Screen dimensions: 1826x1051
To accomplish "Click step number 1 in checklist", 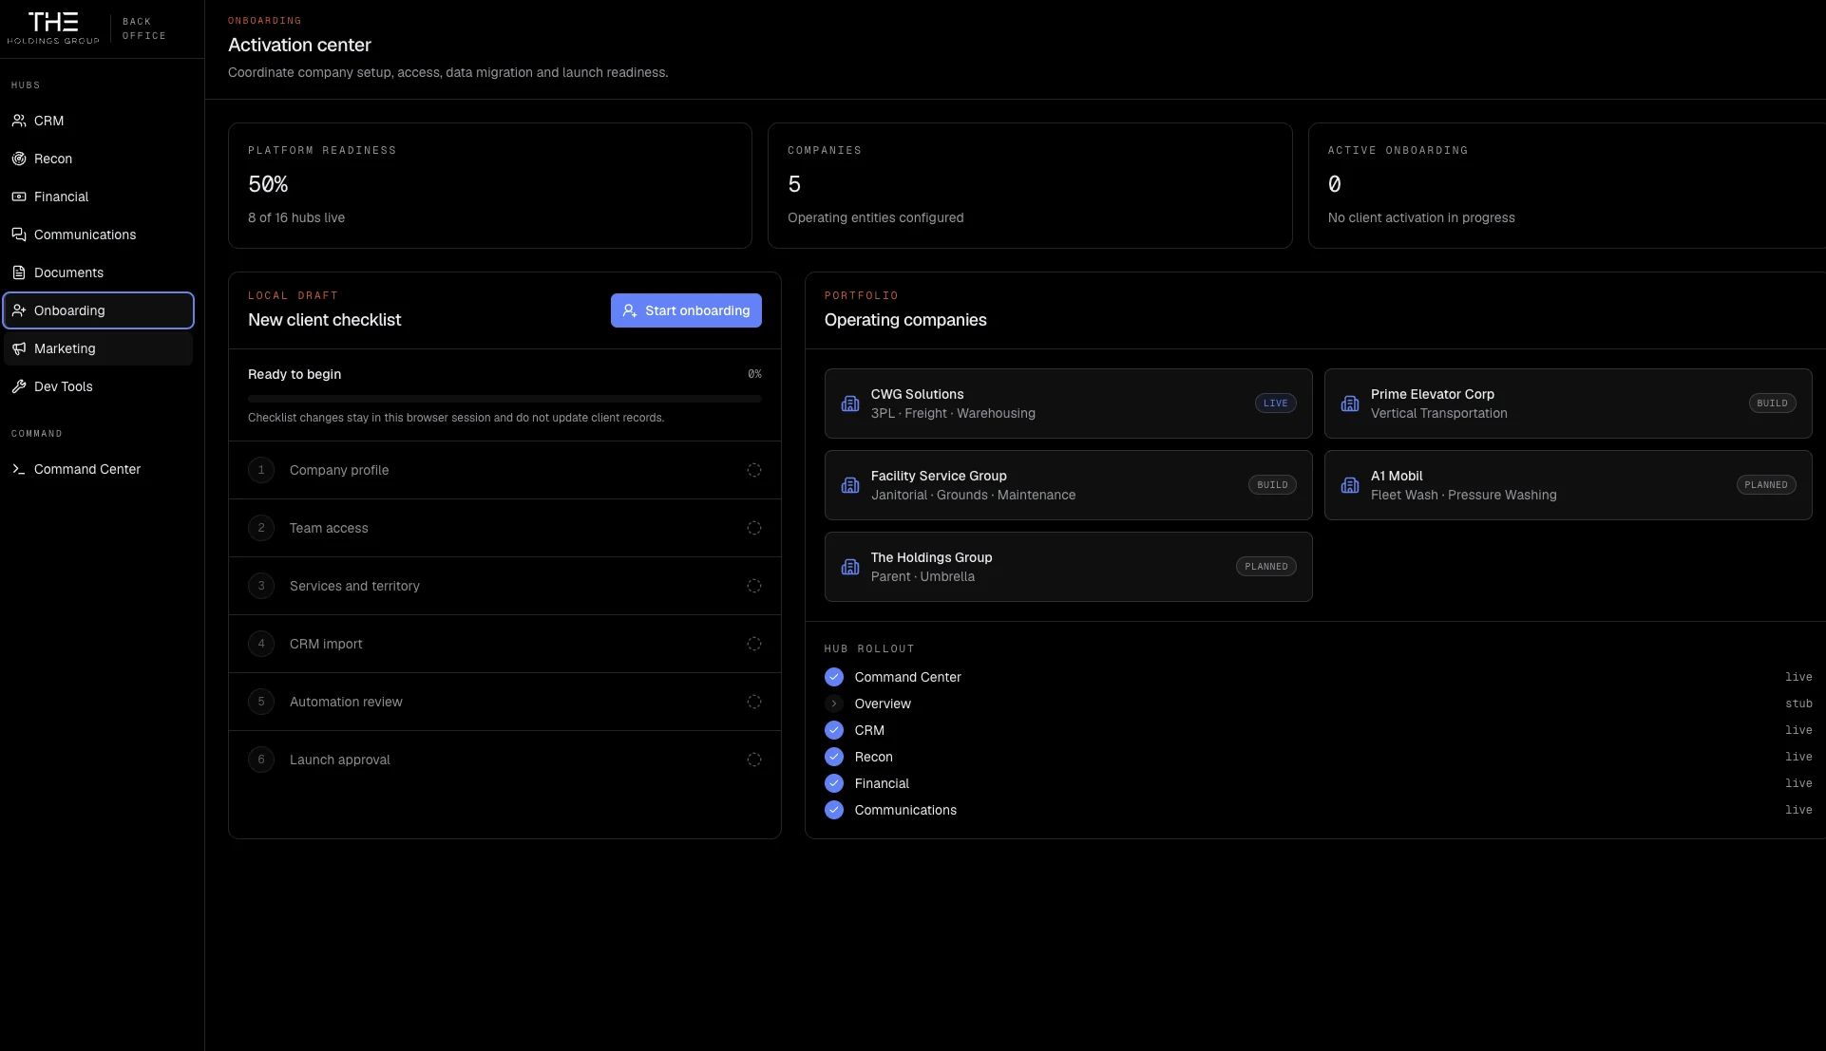I will pyautogui.click(x=261, y=470).
